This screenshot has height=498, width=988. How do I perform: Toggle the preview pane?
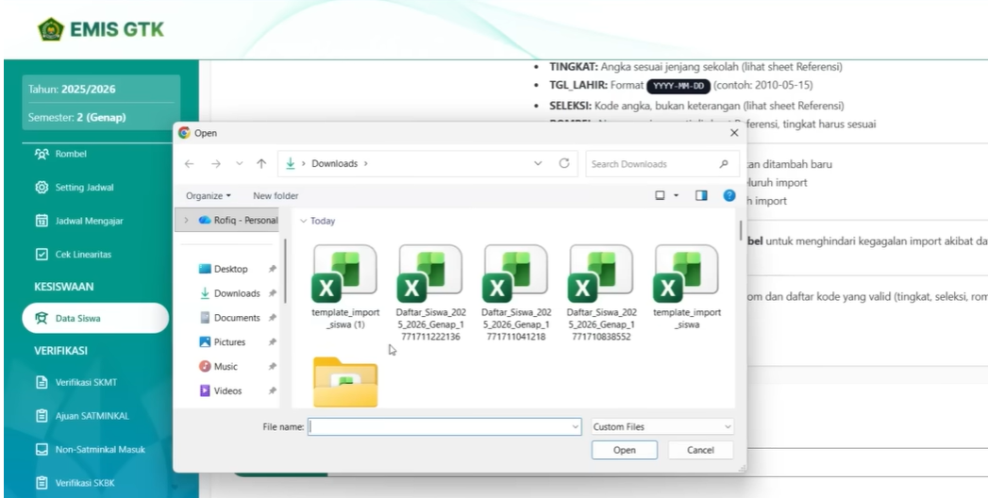pos(701,196)
